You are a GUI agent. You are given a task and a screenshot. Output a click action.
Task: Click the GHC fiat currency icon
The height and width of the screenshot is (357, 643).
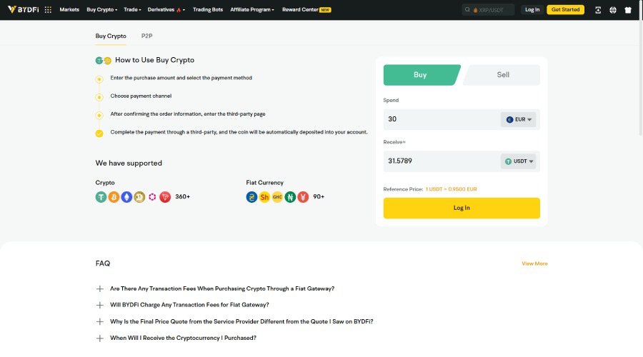click(277, 197)
